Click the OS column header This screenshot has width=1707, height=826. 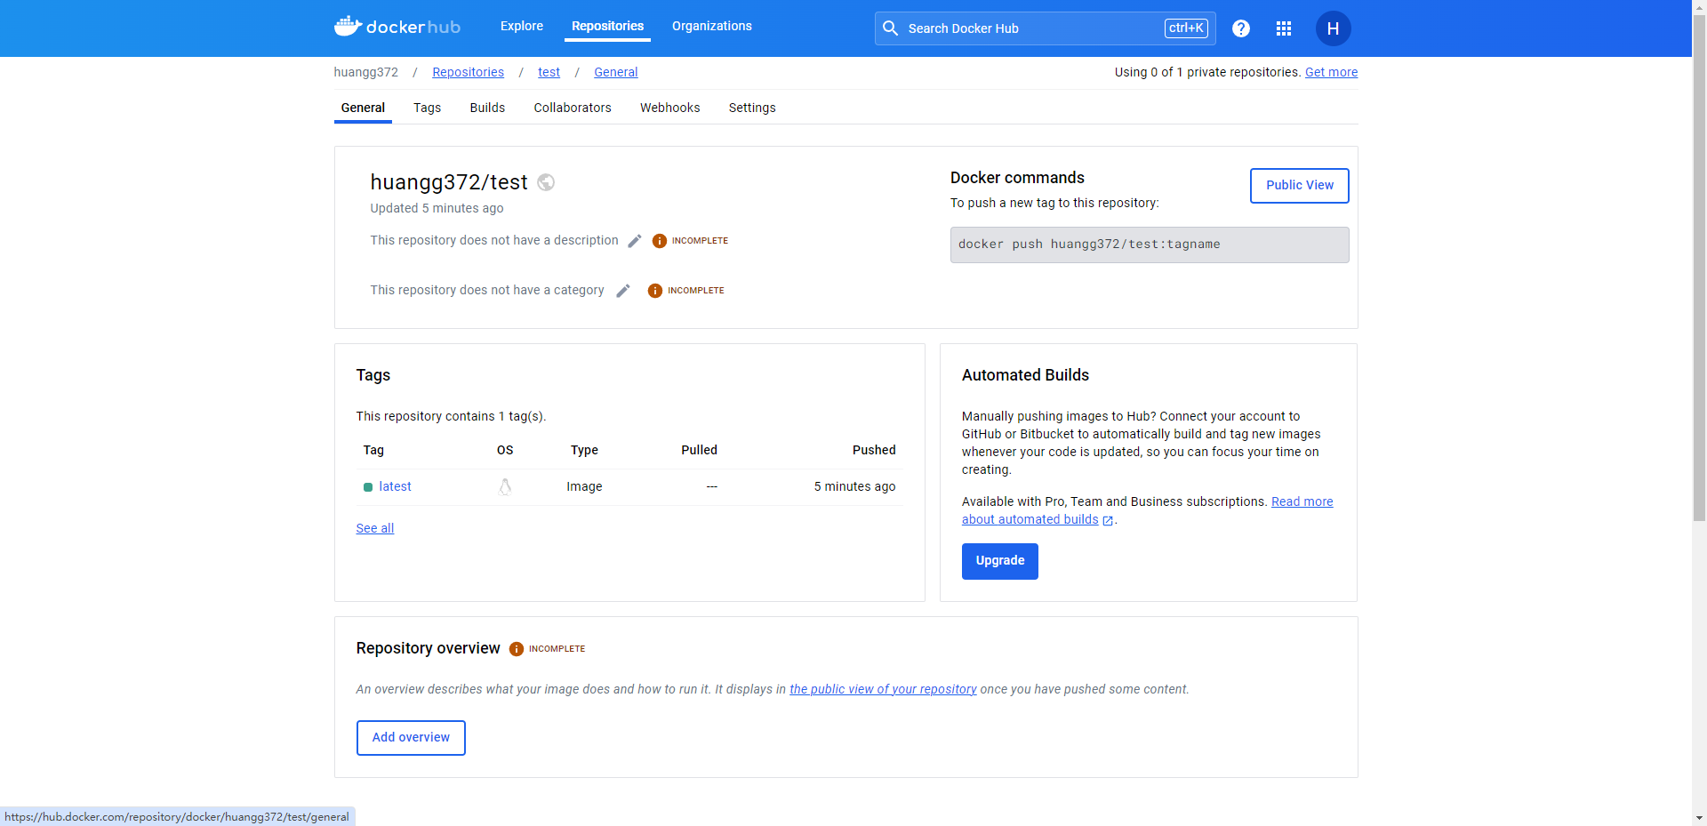[x=505, y=450]
